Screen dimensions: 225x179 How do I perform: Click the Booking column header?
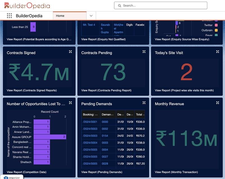[91, 115]
